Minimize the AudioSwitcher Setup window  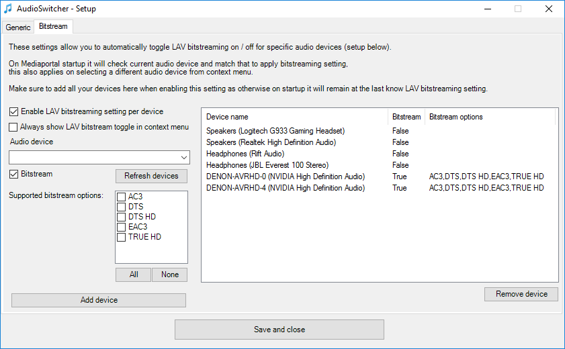point(488,9)
